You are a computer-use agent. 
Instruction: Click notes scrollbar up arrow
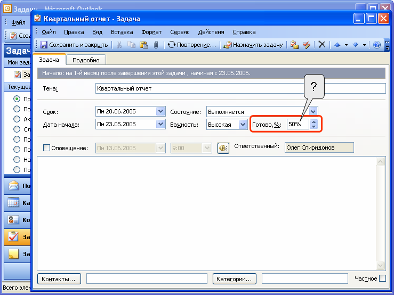[381, 162]
